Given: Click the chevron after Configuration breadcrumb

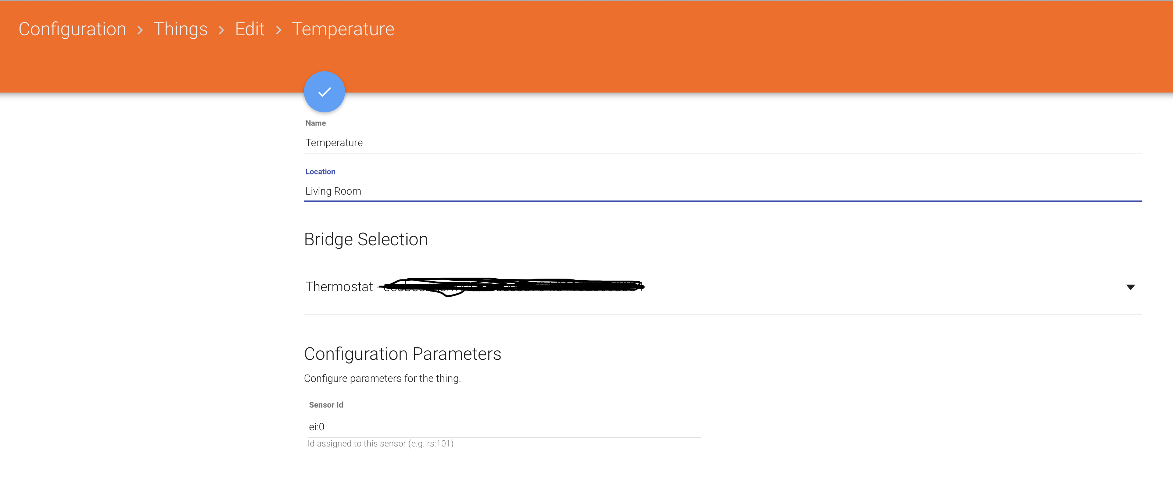Looking at the screenshot, I should pyautogui.click(x=140, y=30).
